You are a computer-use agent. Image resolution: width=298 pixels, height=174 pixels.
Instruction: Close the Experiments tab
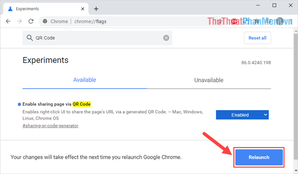[x=83, y=9]
